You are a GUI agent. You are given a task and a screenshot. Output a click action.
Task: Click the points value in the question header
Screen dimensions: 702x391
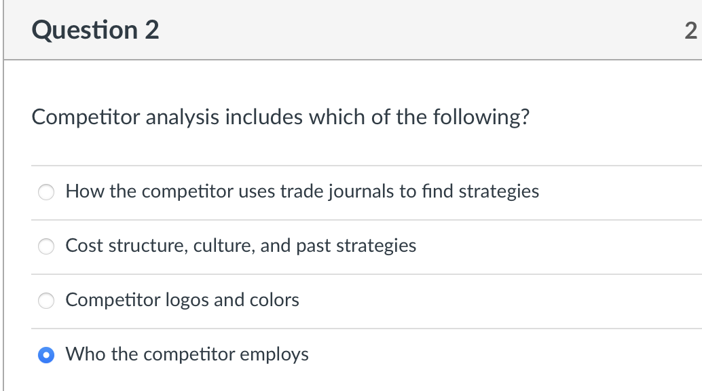click(x=690, y=31)
